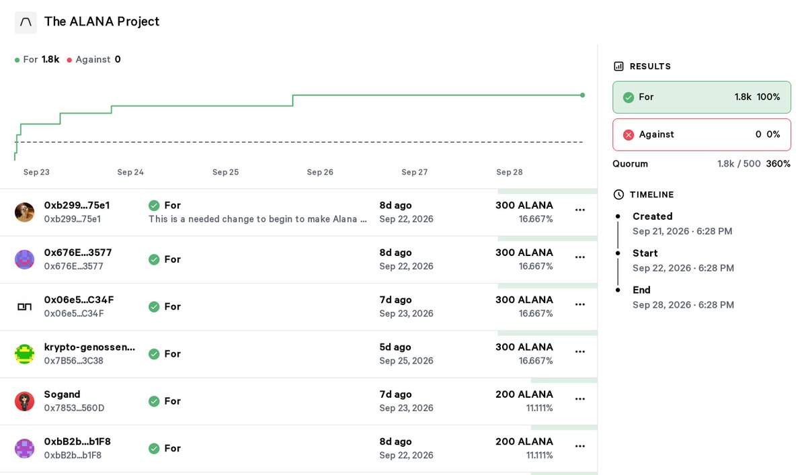806x475 pixels.
Task: Click the 1.8k / 500 quorum text
Action: pos(739,164)
